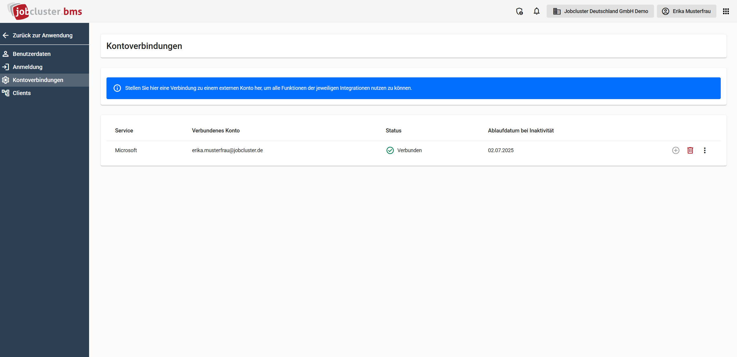
Task: Delete the Microsoft connection with trash icon
Action: [x=690, y=150]
